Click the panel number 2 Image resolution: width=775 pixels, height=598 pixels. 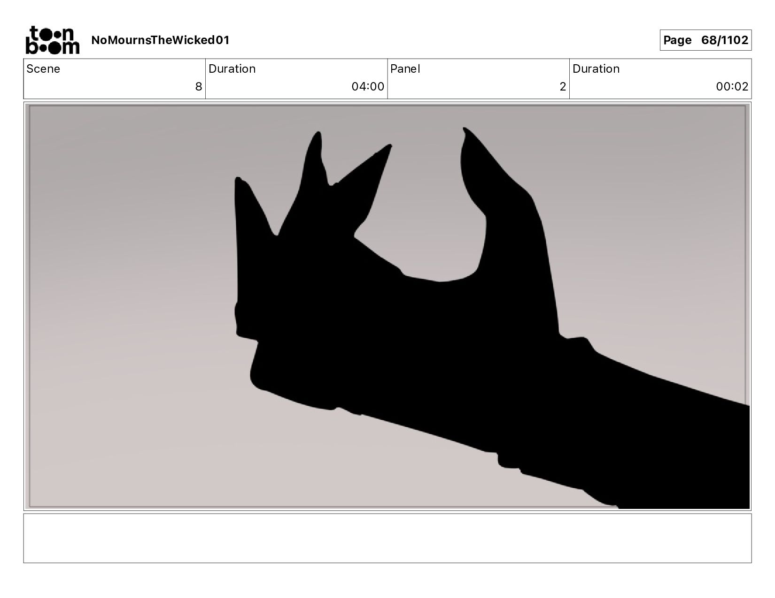click(563, 87)
